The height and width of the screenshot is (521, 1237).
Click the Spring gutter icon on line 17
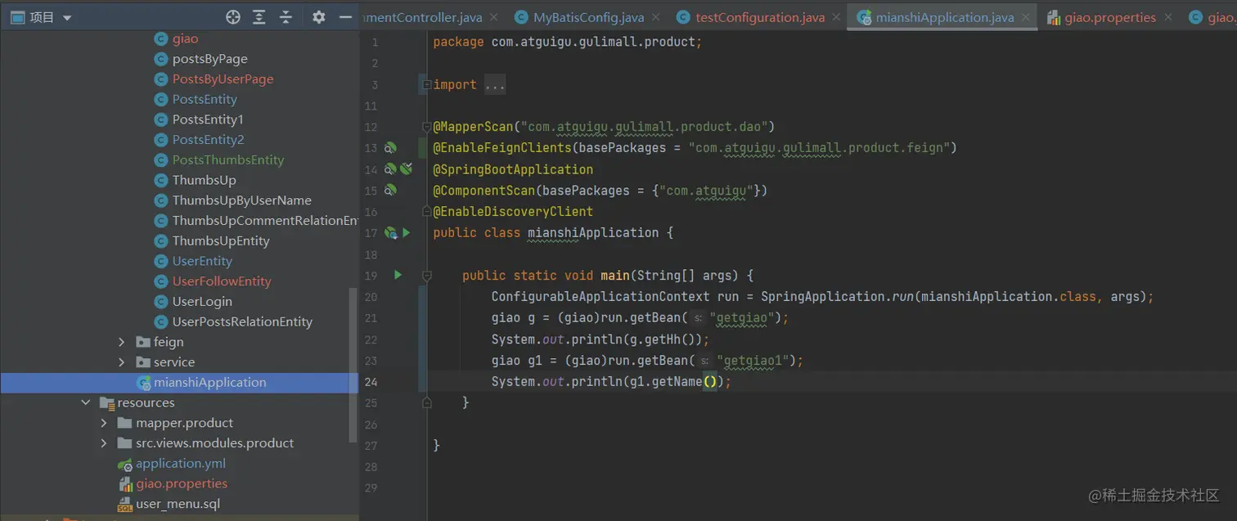click(x=391, y=233)
